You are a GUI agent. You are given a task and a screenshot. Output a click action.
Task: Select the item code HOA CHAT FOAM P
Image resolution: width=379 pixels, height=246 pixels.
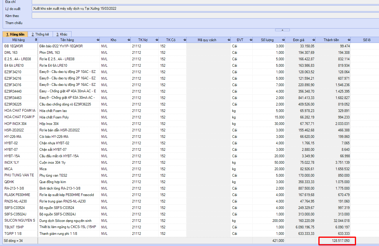point(19,117)
